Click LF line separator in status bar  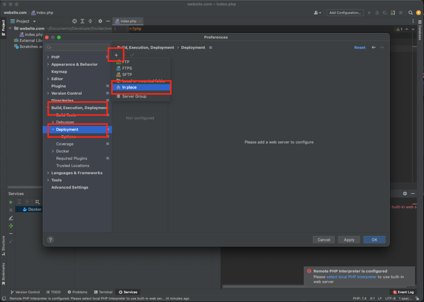point(380,299)
